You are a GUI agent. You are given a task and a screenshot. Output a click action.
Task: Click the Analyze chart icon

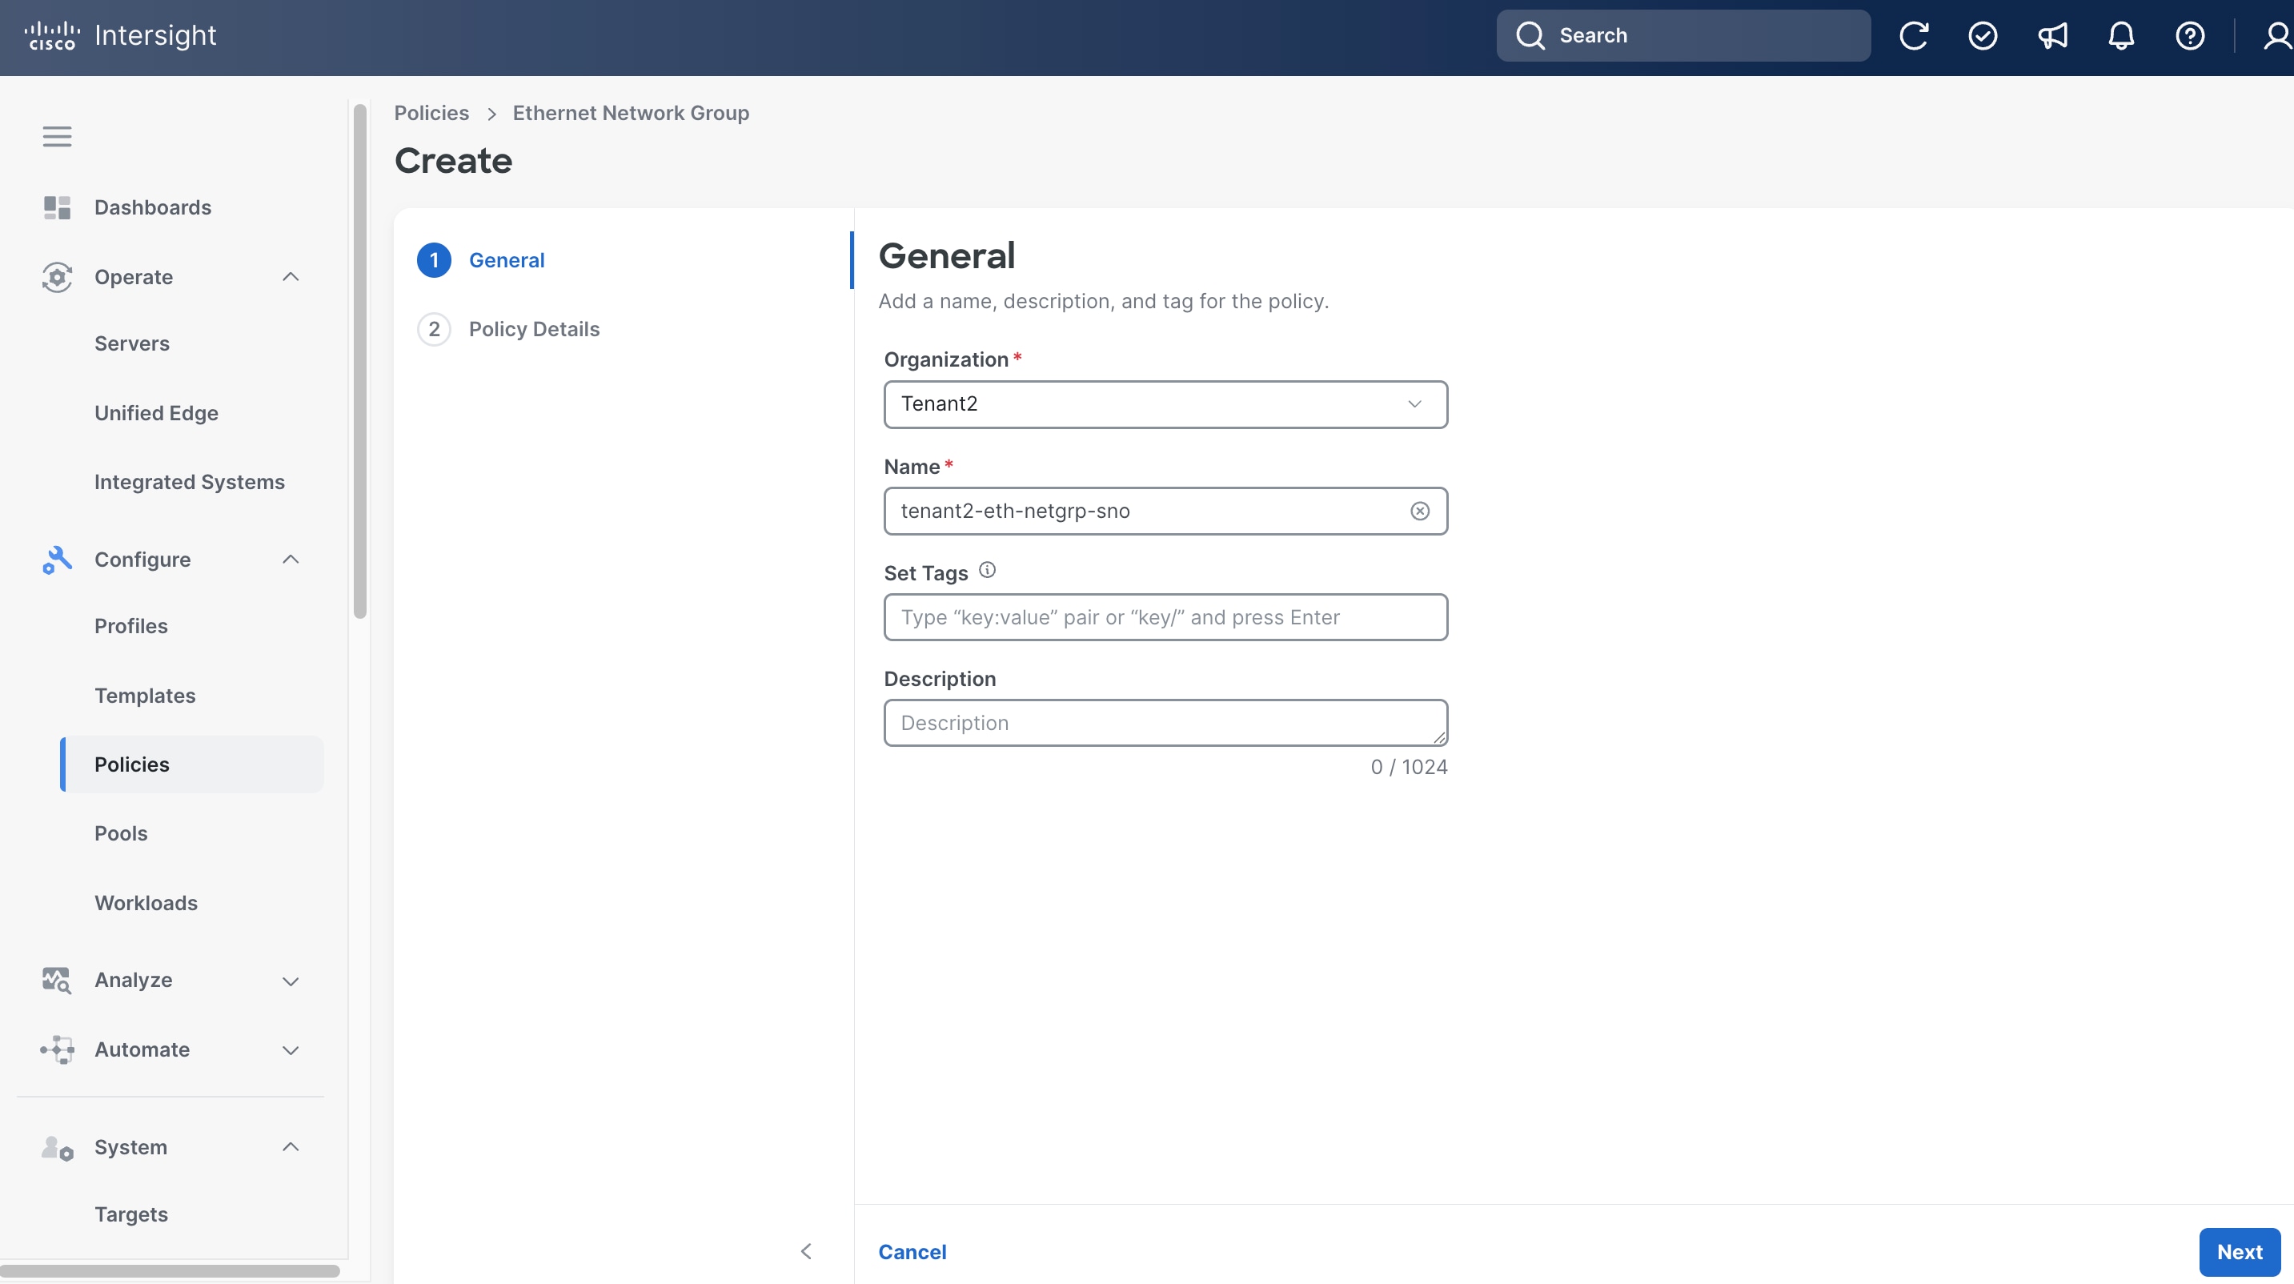point(57,981)
